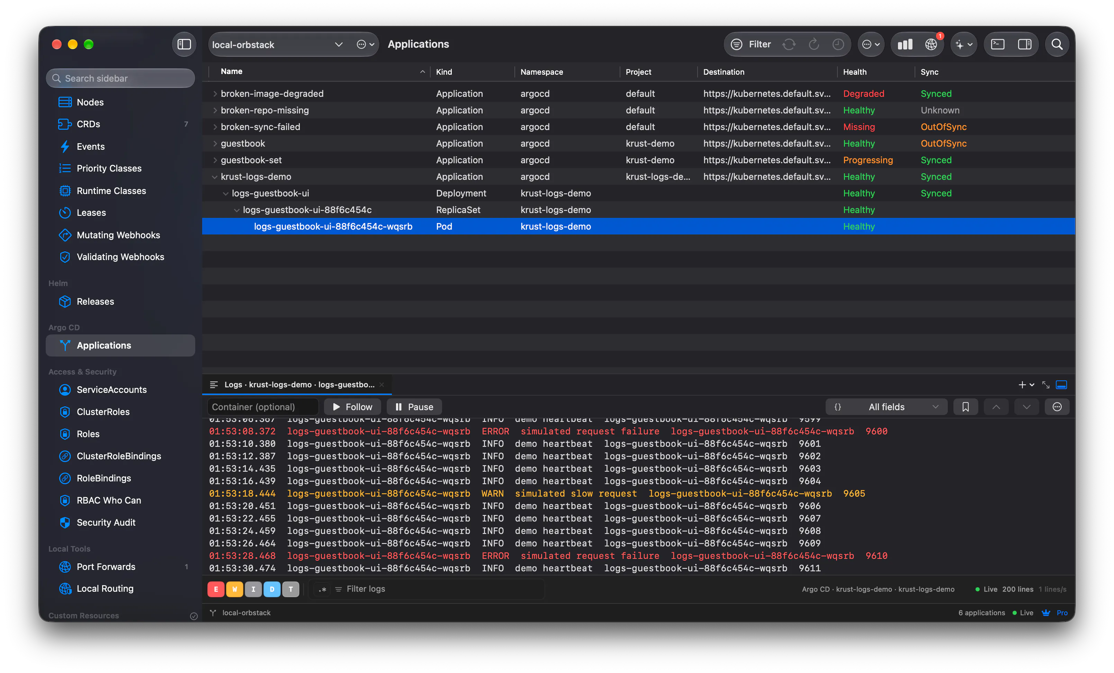Viewport: 1114px width, 673px height.
Task: Toggle Info level log filter
Action: click(253, 589)
